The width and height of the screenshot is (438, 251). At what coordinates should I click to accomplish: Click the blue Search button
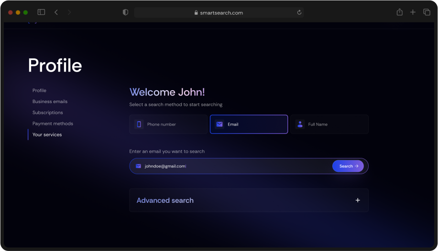[348, 166]
